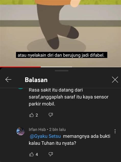Tap the video subtitle caption text
This screenshot has width=121, height=162.
pos(62,55)
